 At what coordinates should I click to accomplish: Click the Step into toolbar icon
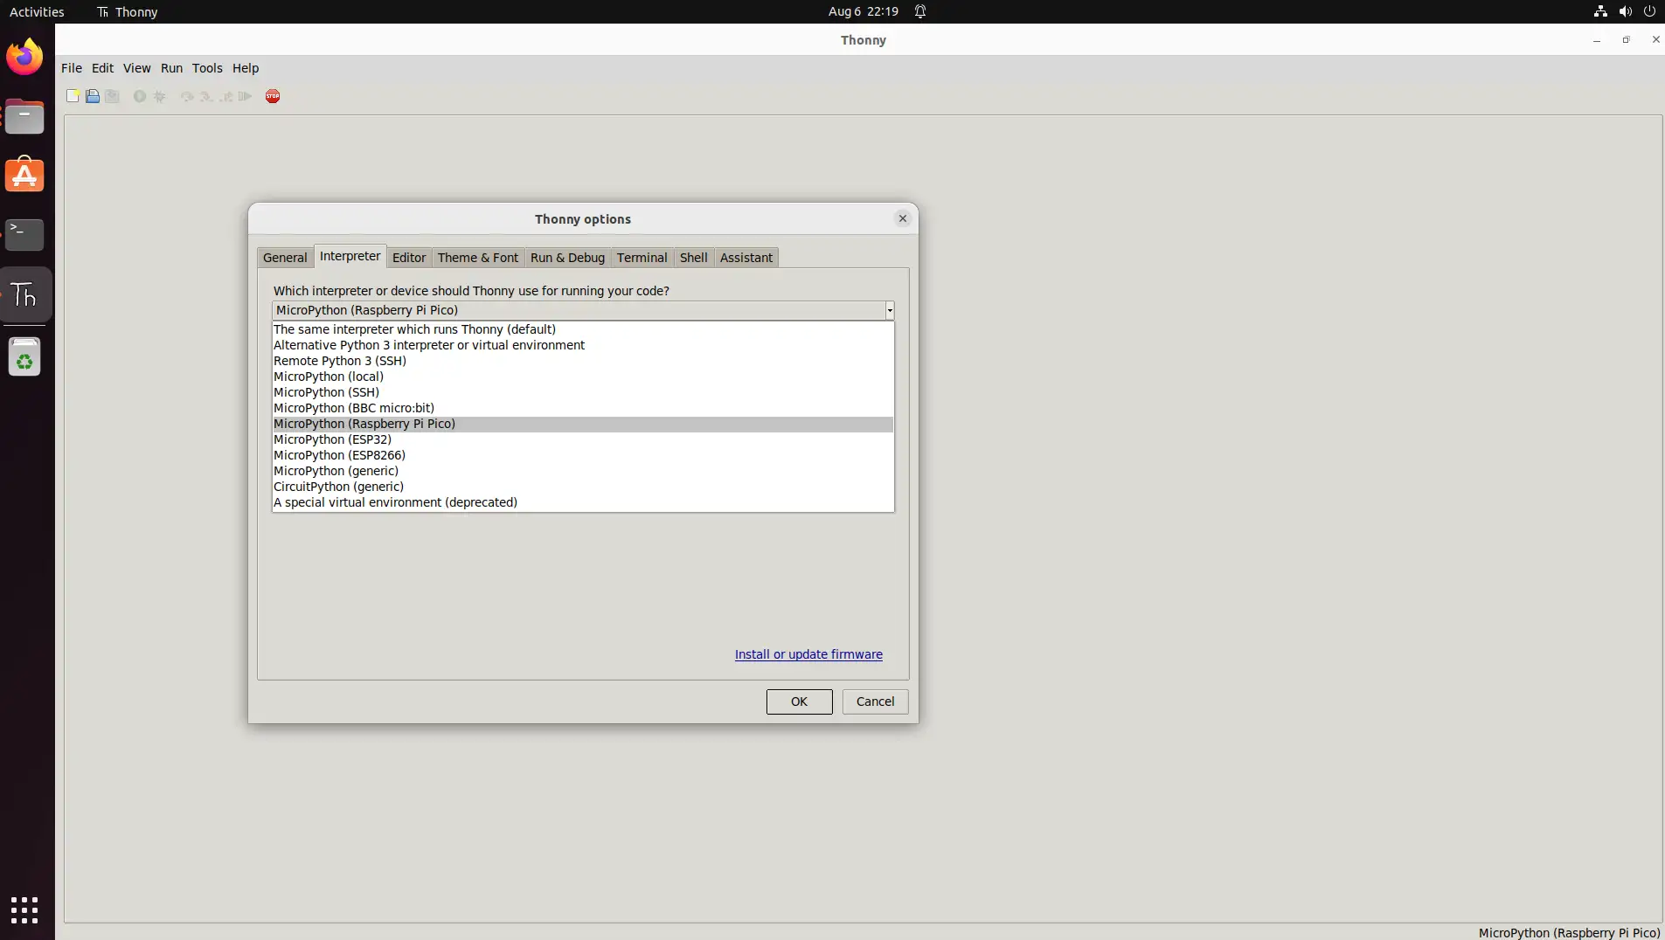tap(206, 96)
